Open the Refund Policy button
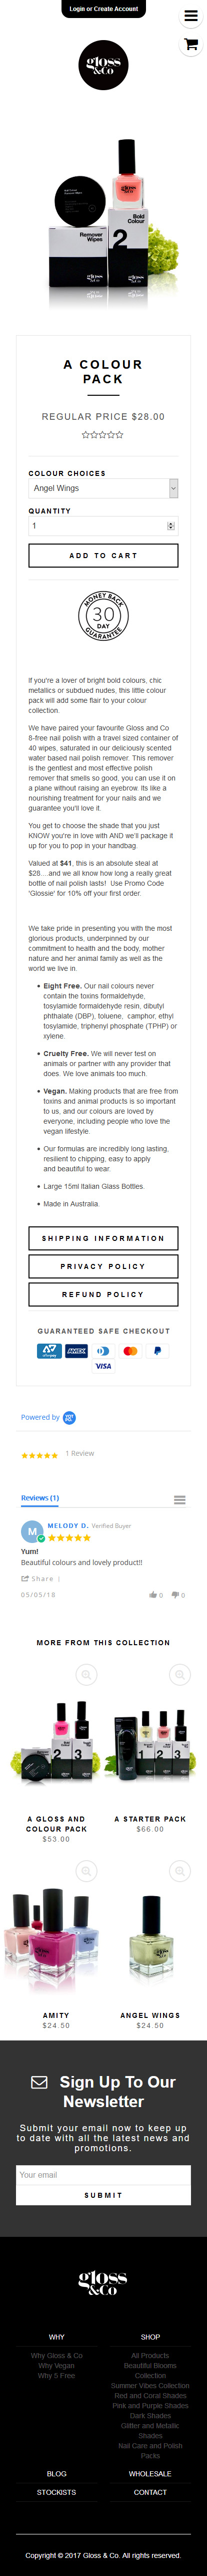This screenshot has width=207, height=2576. 103,1294
